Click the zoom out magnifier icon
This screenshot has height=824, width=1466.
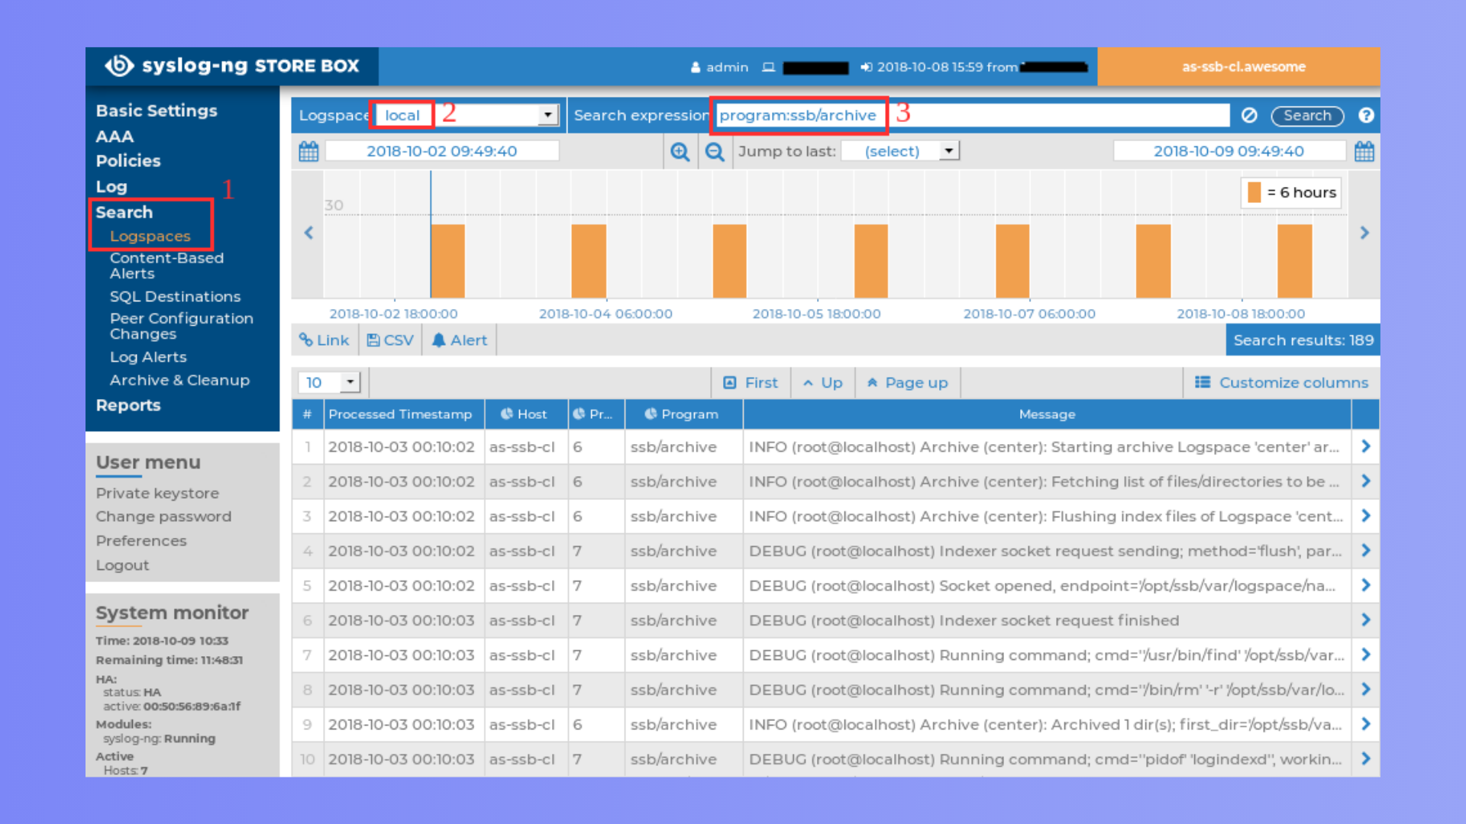click(715, 151)
